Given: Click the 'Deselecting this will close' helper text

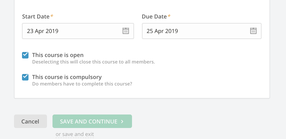Looking at the screenshot, I should point(93,62).
